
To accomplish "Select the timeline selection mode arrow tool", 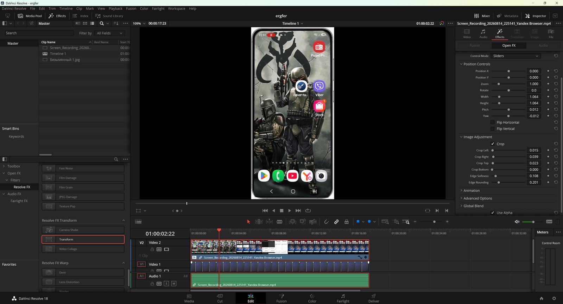I will pos(248,222).
